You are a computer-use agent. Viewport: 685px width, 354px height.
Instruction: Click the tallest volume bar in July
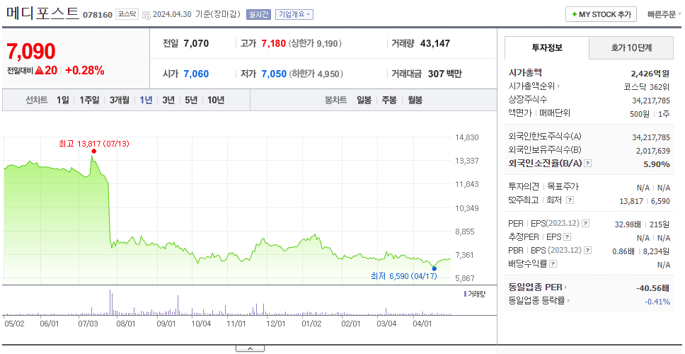click(110, 302)
